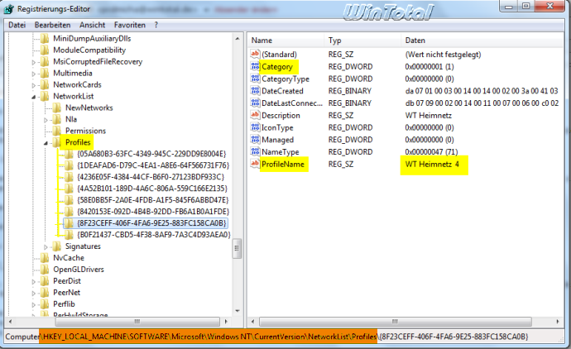Click the DWORD icon next to IconType
The height and width of the screenshot is (349, 571).
click(255, 127)
